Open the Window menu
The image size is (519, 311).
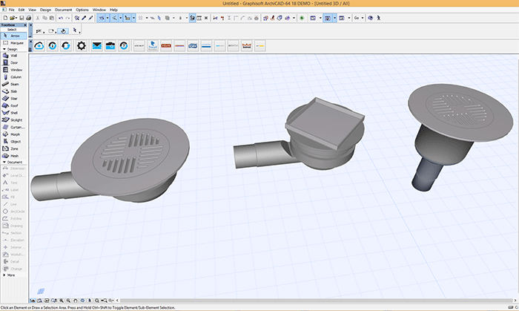tap(99, 10)
